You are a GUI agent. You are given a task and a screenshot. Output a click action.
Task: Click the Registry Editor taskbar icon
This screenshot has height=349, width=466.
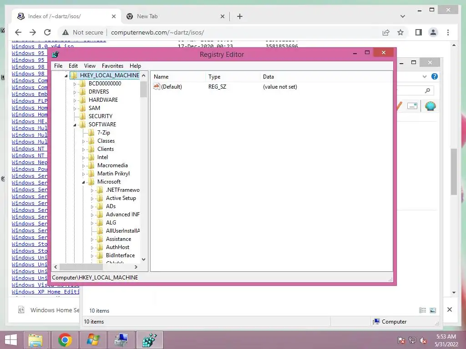click(x=149, y=340)
